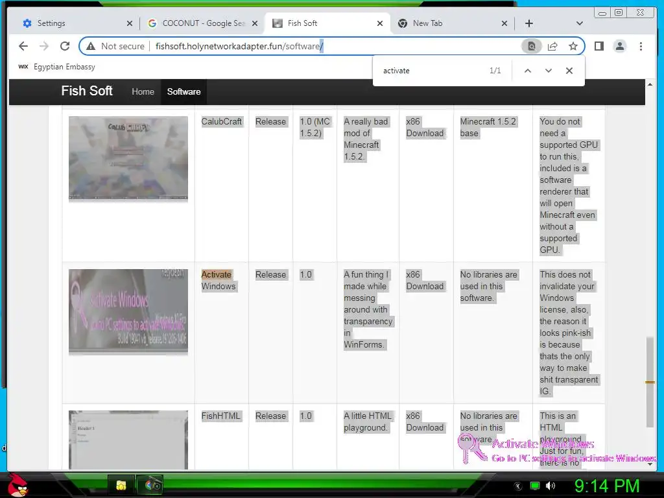Open the volume speaker tray icon
This screenshot has height=498, width=664.
click(551, 486)
